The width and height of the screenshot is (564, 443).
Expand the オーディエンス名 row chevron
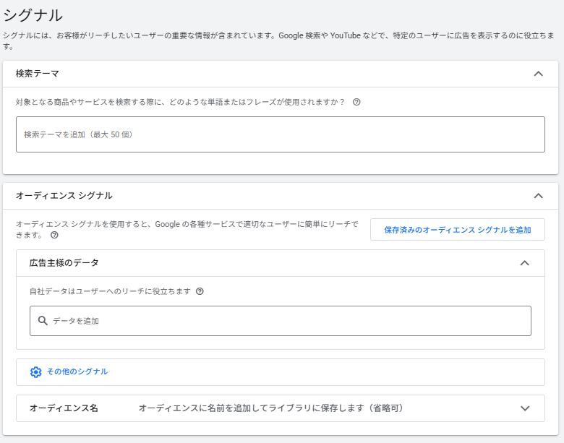pyautogui.click(x=525, y=408)
